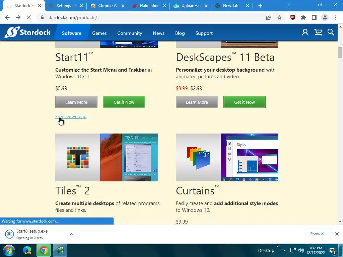Toggle the browser side panel icon
The width and height of the screenshot is (343, 257).
coord(314,17)
